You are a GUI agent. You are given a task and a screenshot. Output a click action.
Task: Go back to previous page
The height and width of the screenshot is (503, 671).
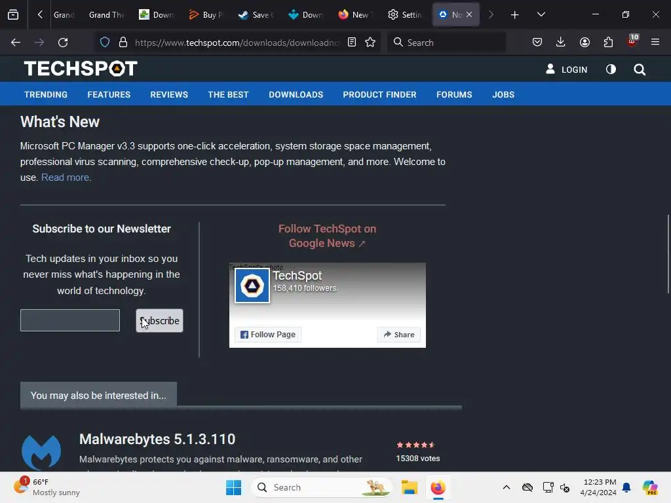(x=16, y=43)
